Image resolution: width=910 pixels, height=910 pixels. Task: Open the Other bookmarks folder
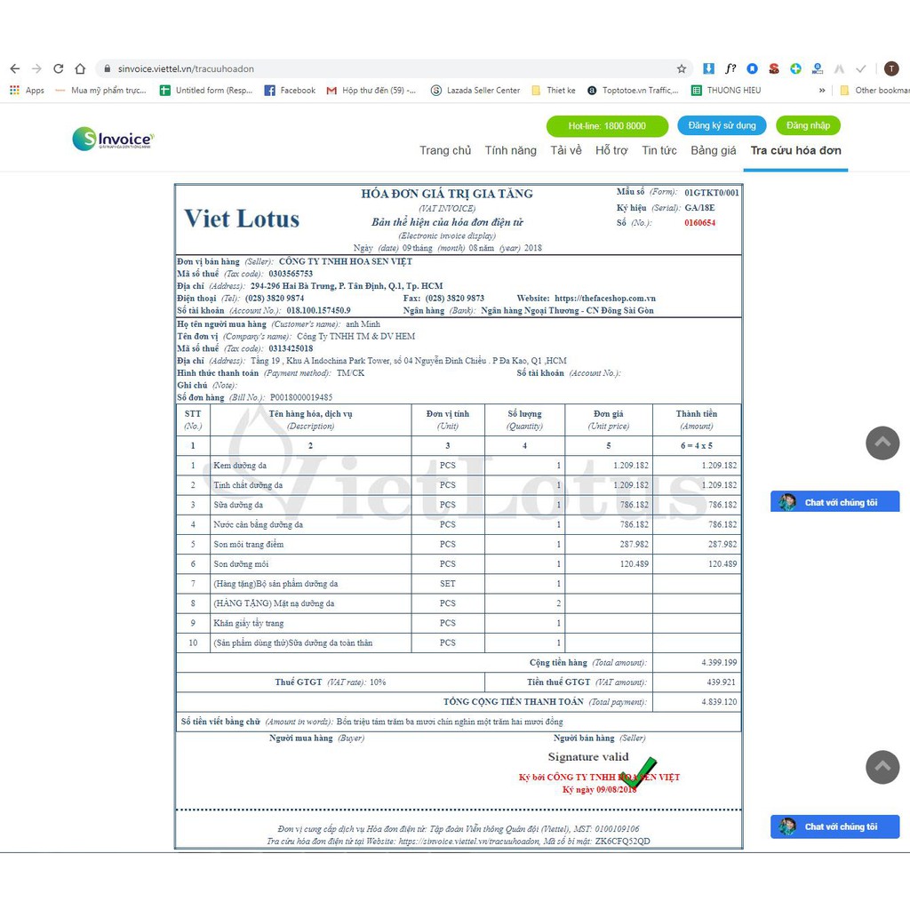tap(874, 91)
